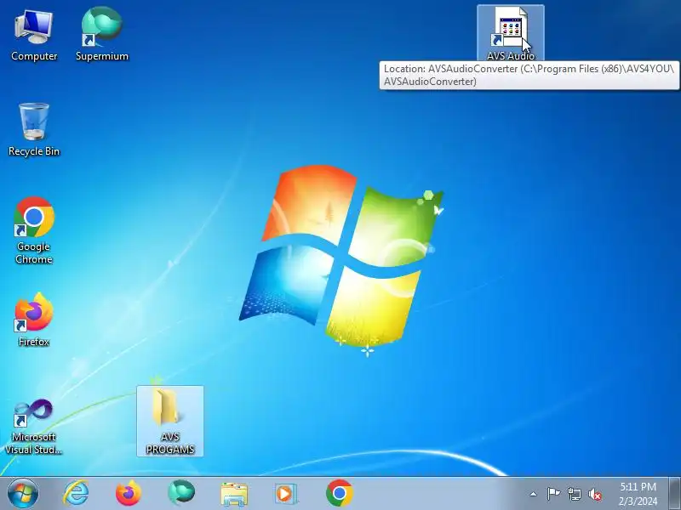The image size is (681, 510).
Task: Launch Firefox from the taskbar
Action: pos(129,494)
